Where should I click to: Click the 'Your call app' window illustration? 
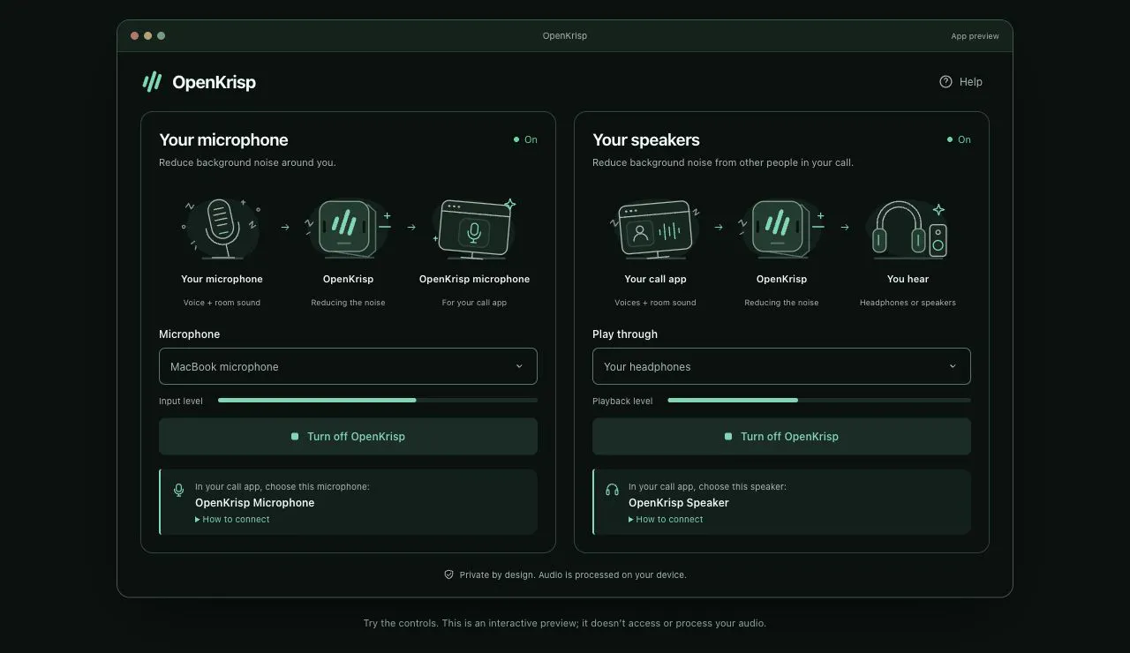(x=655, y=229)
